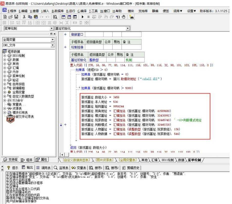Click the New file toolbar icon
This screenshot has height=204, width=232.
5,17
